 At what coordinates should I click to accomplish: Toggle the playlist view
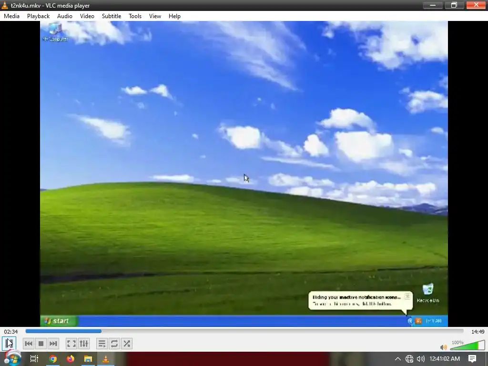(x=102, y=344)
